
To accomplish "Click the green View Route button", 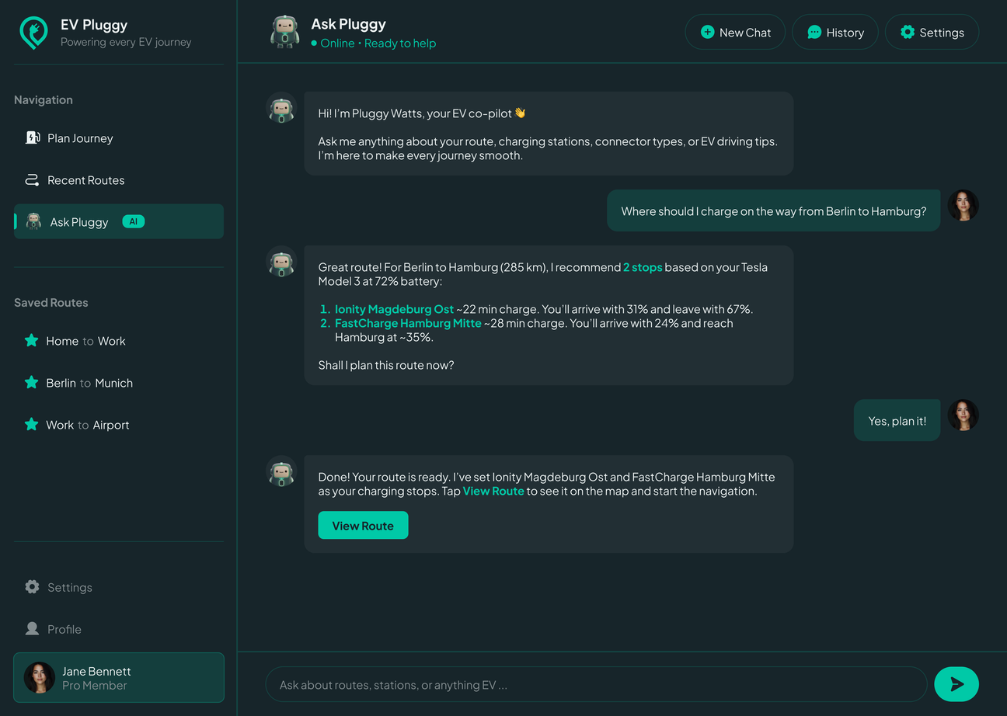I will (x=363, y=526).
